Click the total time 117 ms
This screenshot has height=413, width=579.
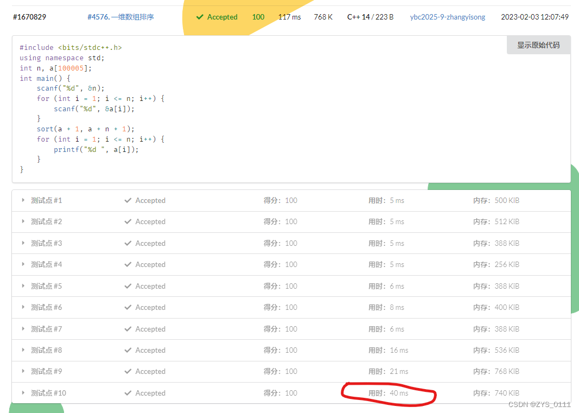click(x=290, y=17)
